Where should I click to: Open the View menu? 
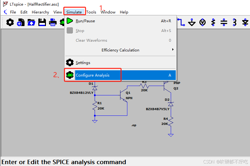click(58, 12)
